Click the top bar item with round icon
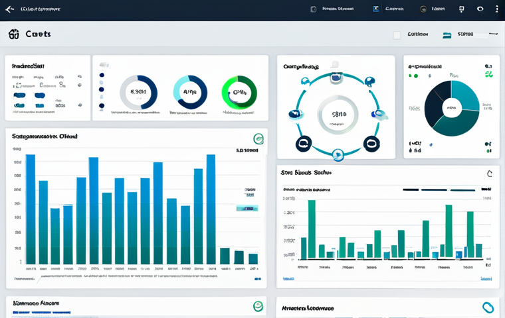This screenshot has height=318, width=505. [x=432, y=9]
